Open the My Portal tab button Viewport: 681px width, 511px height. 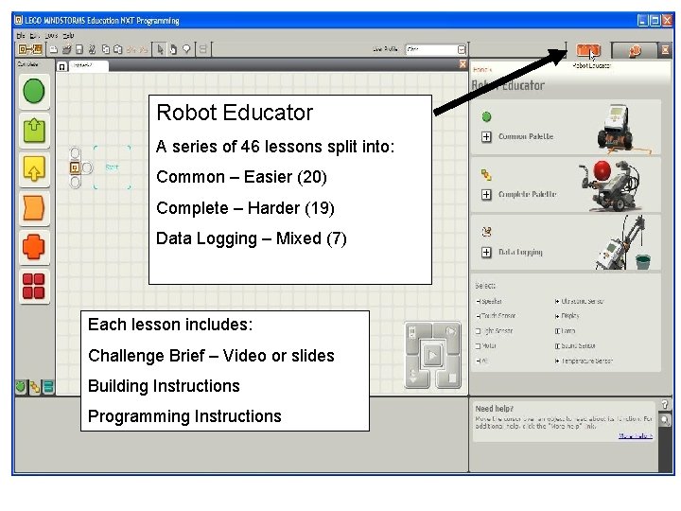(634, 51)
